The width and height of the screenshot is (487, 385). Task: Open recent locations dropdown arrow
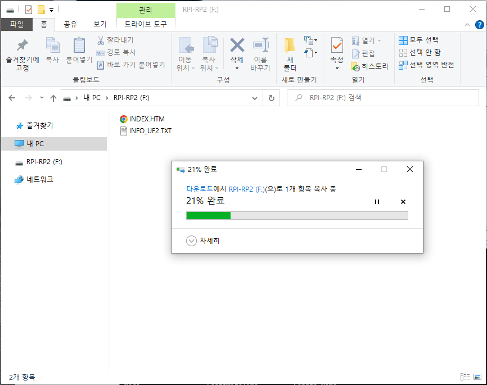(42, 97)
